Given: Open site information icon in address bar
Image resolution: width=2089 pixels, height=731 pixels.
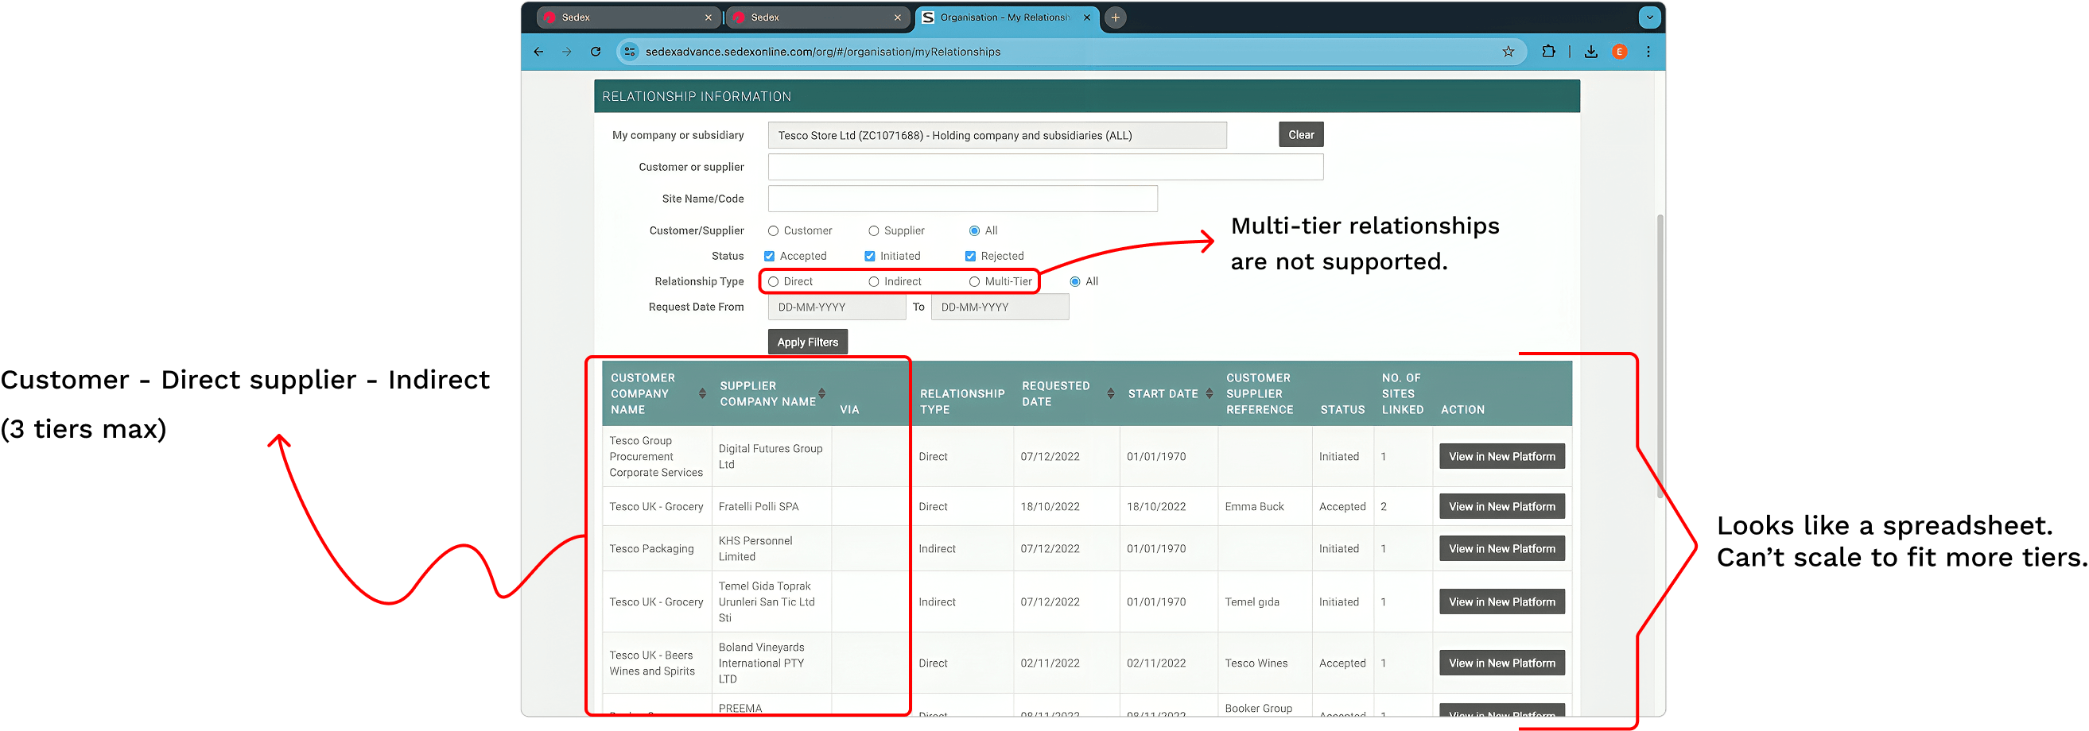Looking at the screenshot, I should tap(629, 52).
